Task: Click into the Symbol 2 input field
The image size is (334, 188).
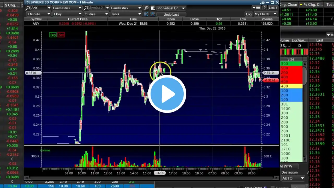Action: [96, 8]
